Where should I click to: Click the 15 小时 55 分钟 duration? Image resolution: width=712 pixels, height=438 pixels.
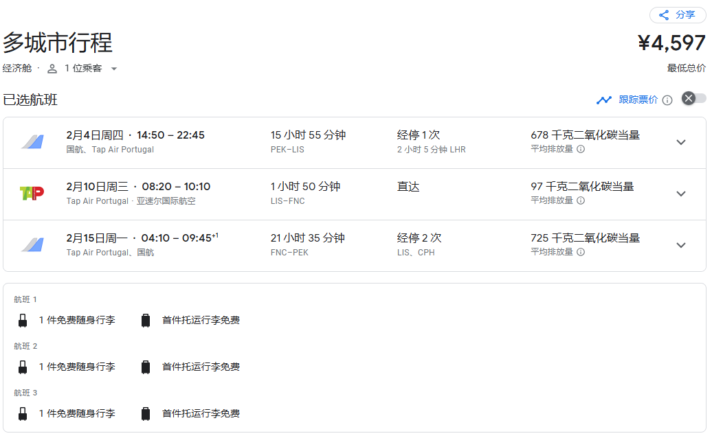click(x=309, y=135)
